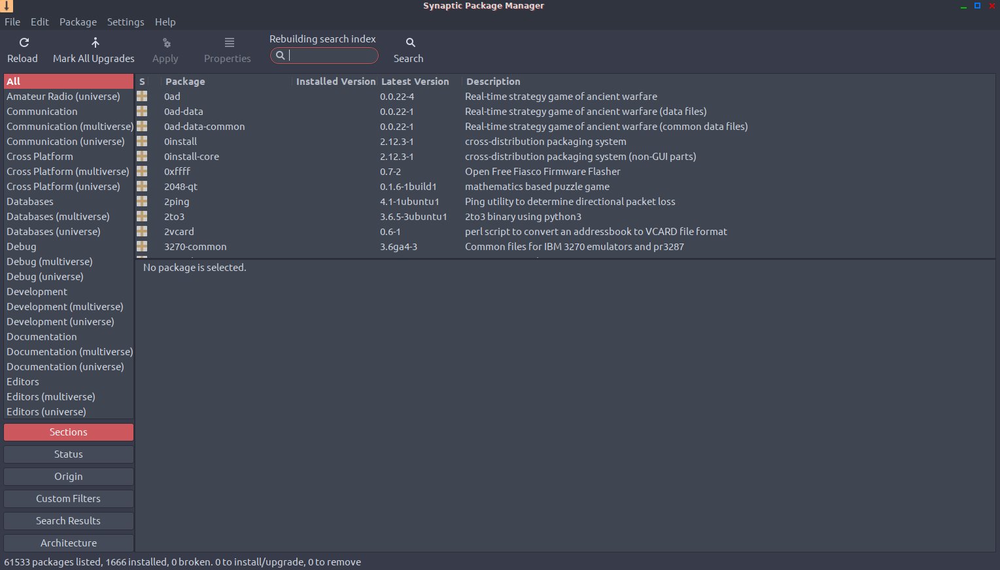Toggle status box for 2048-qt package
This screenshot has height=570, width=1000.
pos(142,187)
